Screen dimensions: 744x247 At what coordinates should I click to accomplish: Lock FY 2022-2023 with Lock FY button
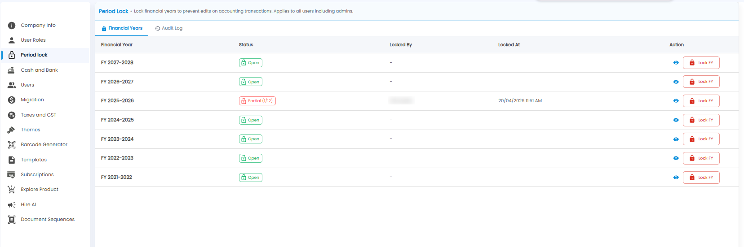tap(701, 158)
